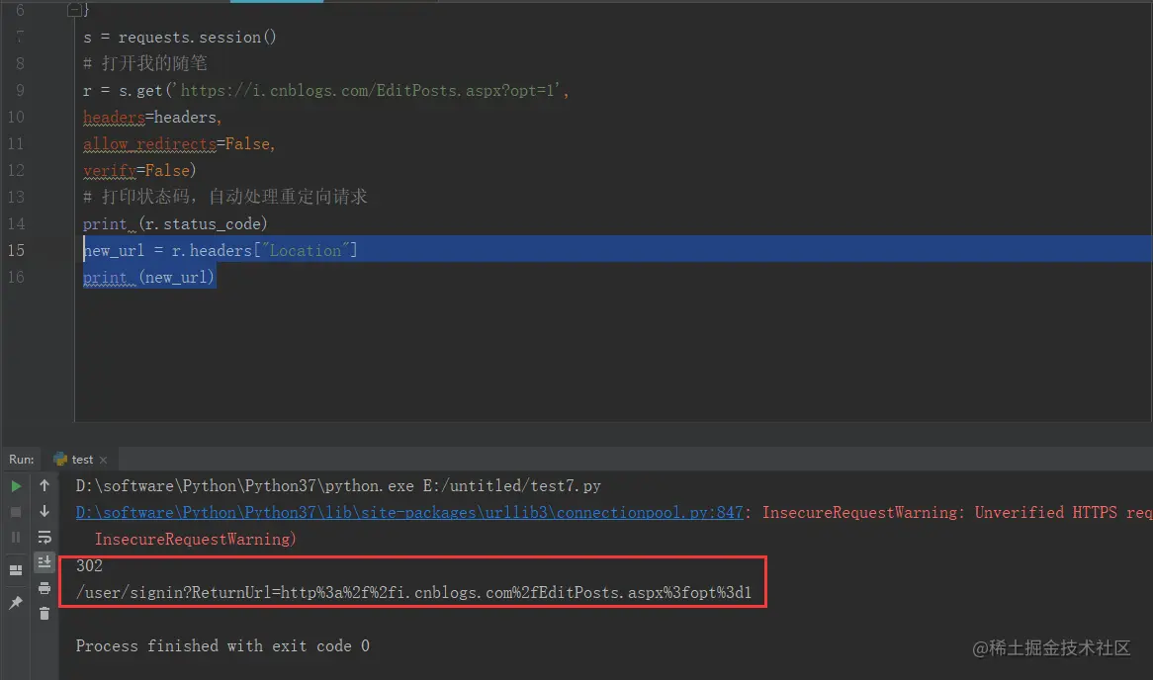Image resolution: width=1153 pixels, height=680 pixels.
Task: Click the Print console output icon
Action: pyautogui.click(x=44, y=588)
